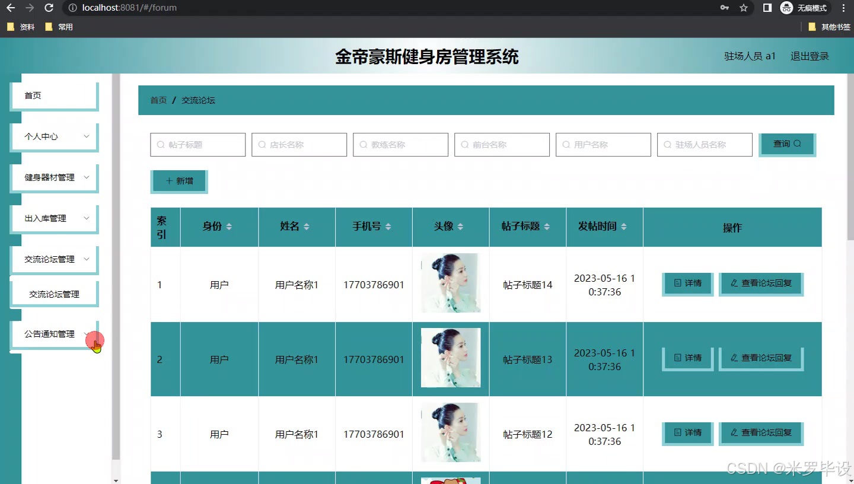Open the 首页 sidebar menu item
This screenshot has height=484, width=854.
coord(55,95)
